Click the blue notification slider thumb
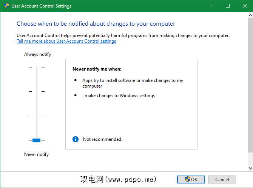253x188 pixels. (x=37, y=140)
